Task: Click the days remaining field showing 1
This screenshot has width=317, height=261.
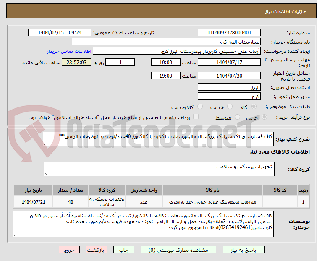Action: point(120,62)
